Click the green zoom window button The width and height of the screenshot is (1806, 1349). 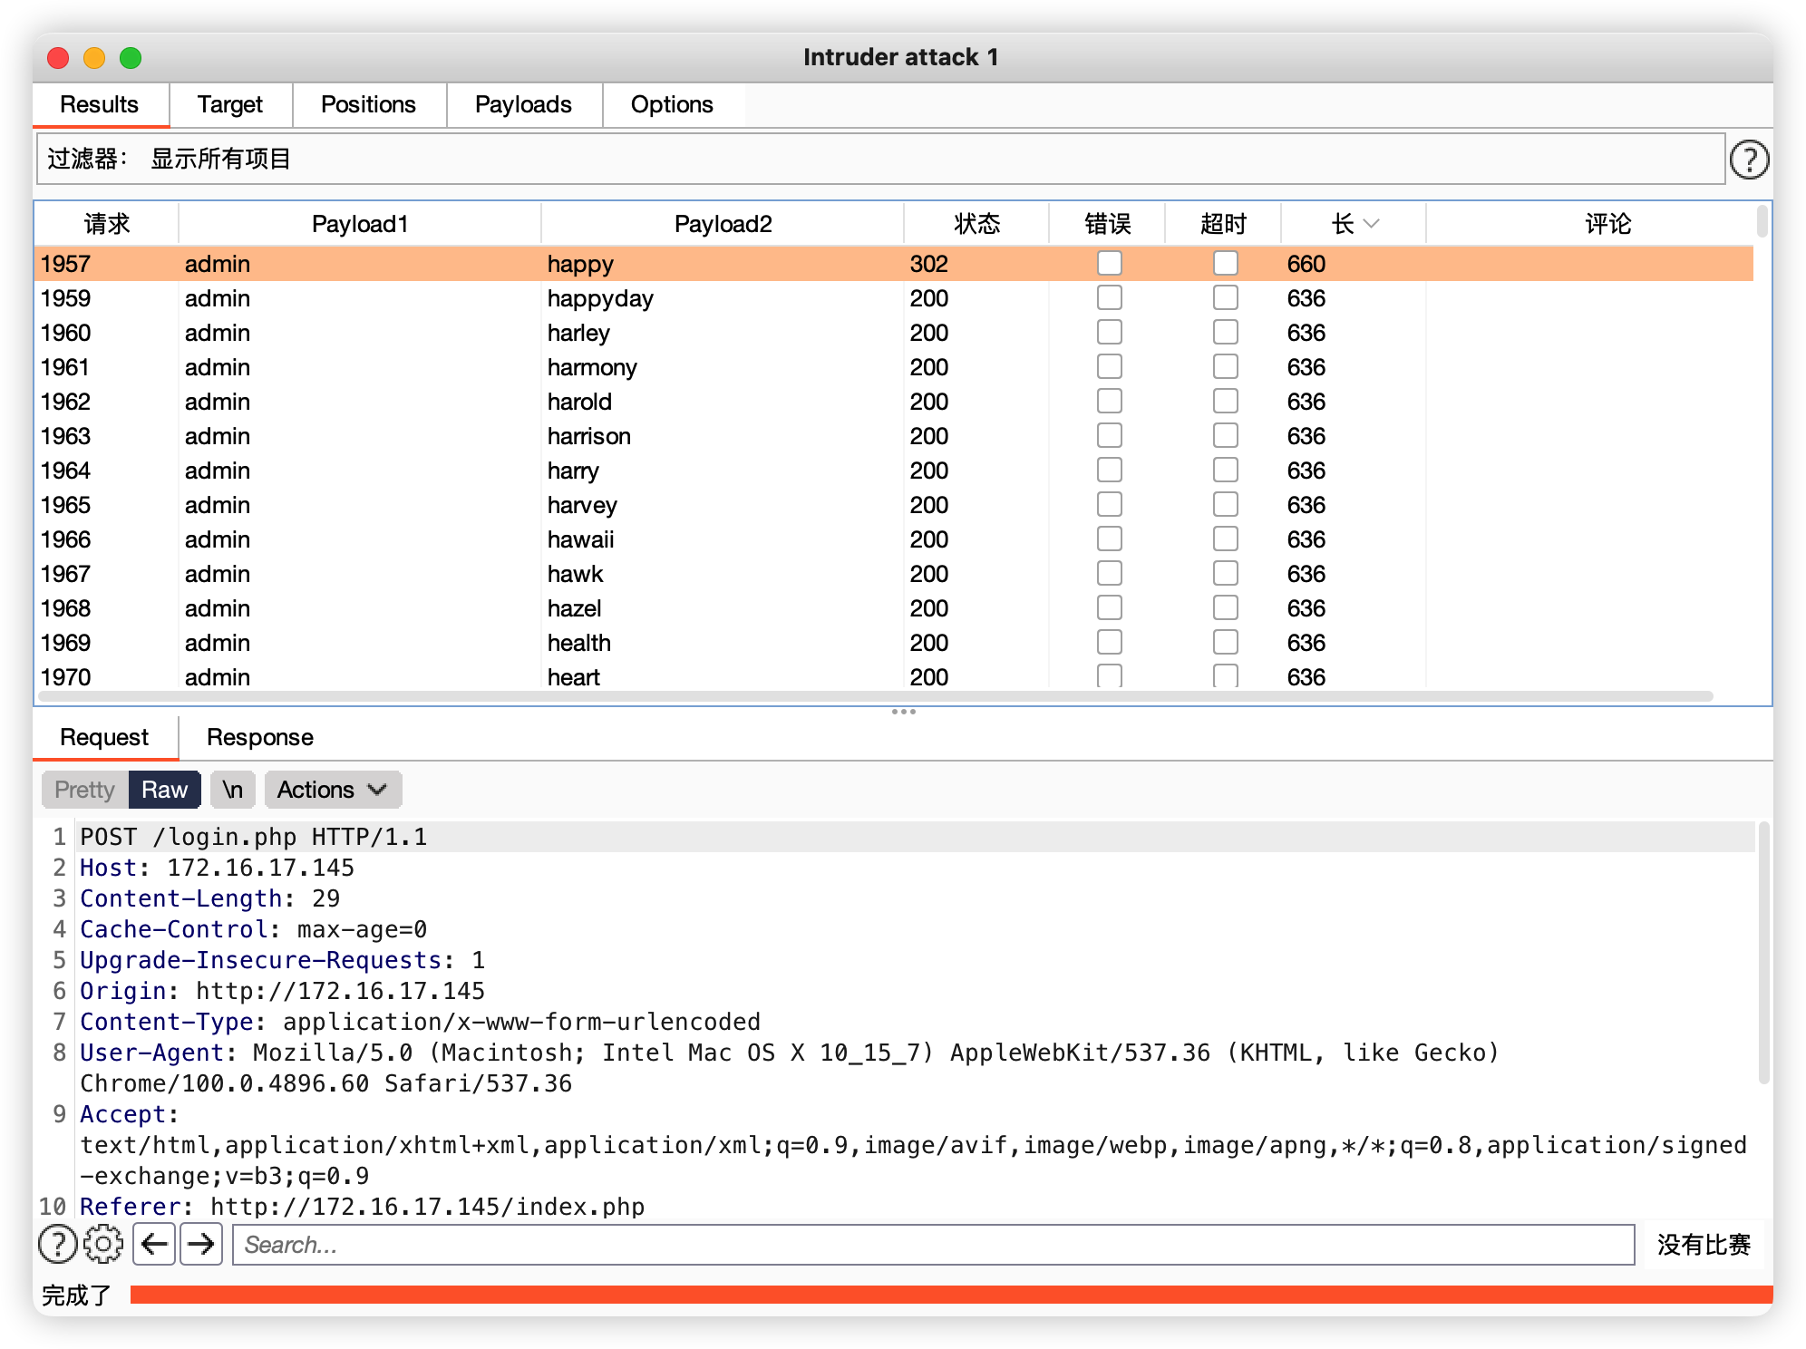coord(131,58)
